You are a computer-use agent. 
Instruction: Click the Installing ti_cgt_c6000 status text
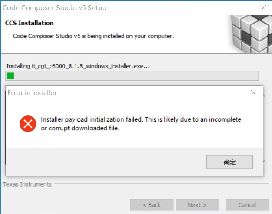click(x=78, y=66)
